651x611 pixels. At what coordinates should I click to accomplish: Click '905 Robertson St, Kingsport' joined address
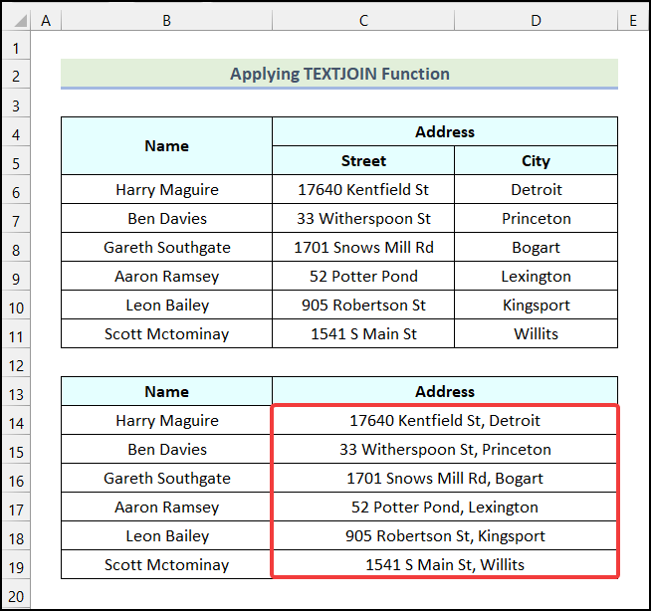coord(445,535)
